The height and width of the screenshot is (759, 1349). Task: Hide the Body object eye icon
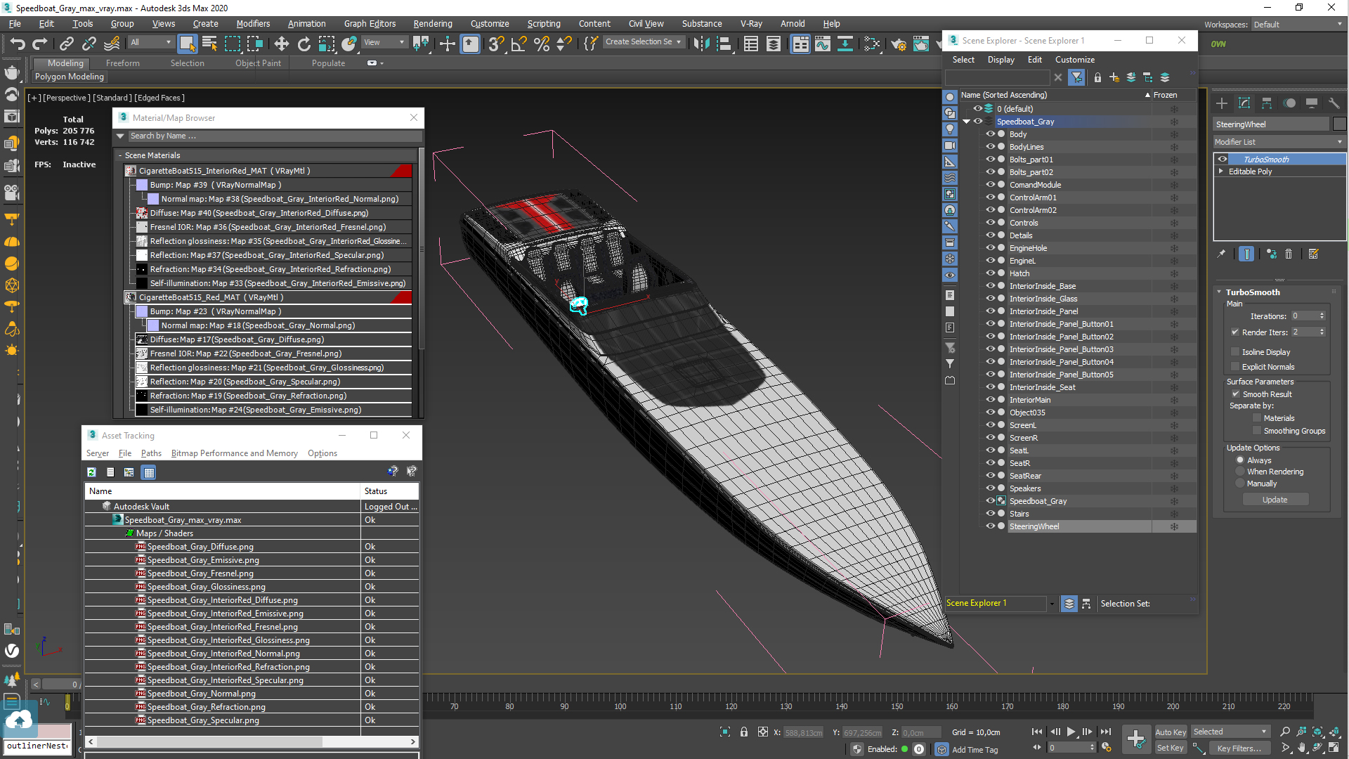990,134
